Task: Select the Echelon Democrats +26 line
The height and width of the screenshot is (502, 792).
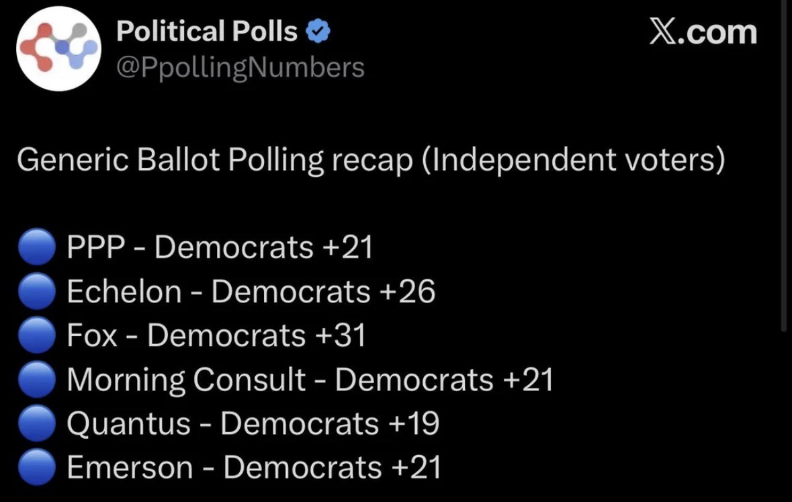Action: 251,292
